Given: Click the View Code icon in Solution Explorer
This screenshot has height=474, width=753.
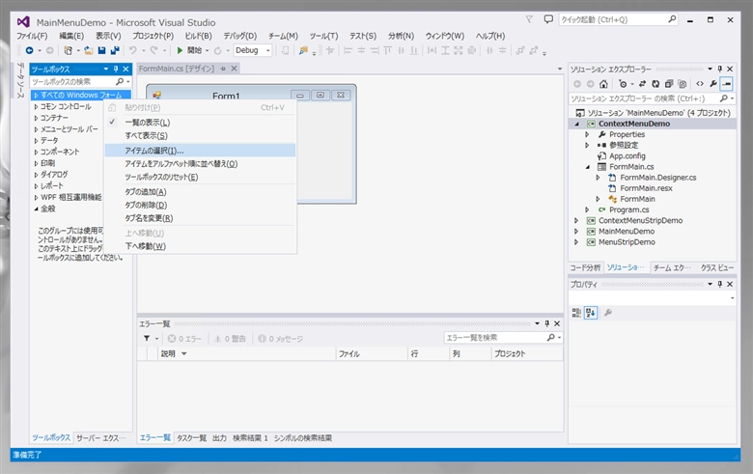Looking at the screenshot, I should (x=700, y=84).
